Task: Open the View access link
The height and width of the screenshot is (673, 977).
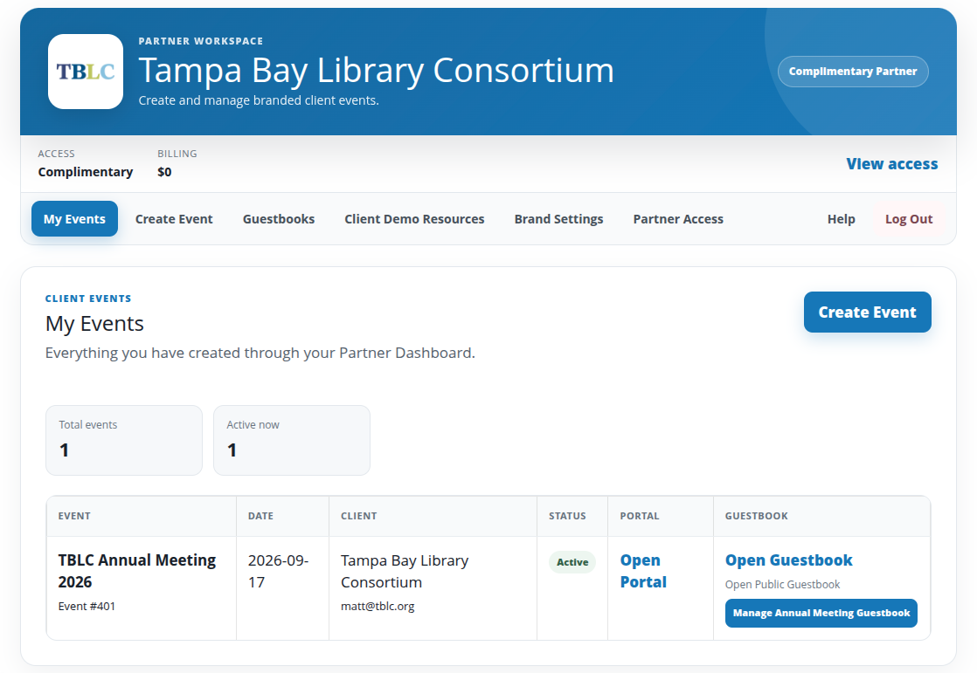Action: click(x=891, y=164)
